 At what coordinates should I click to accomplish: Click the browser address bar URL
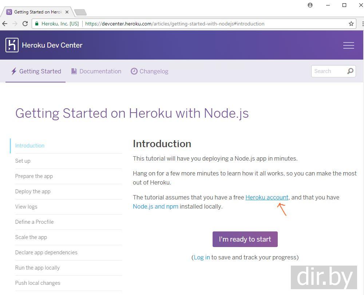[175, 24]
